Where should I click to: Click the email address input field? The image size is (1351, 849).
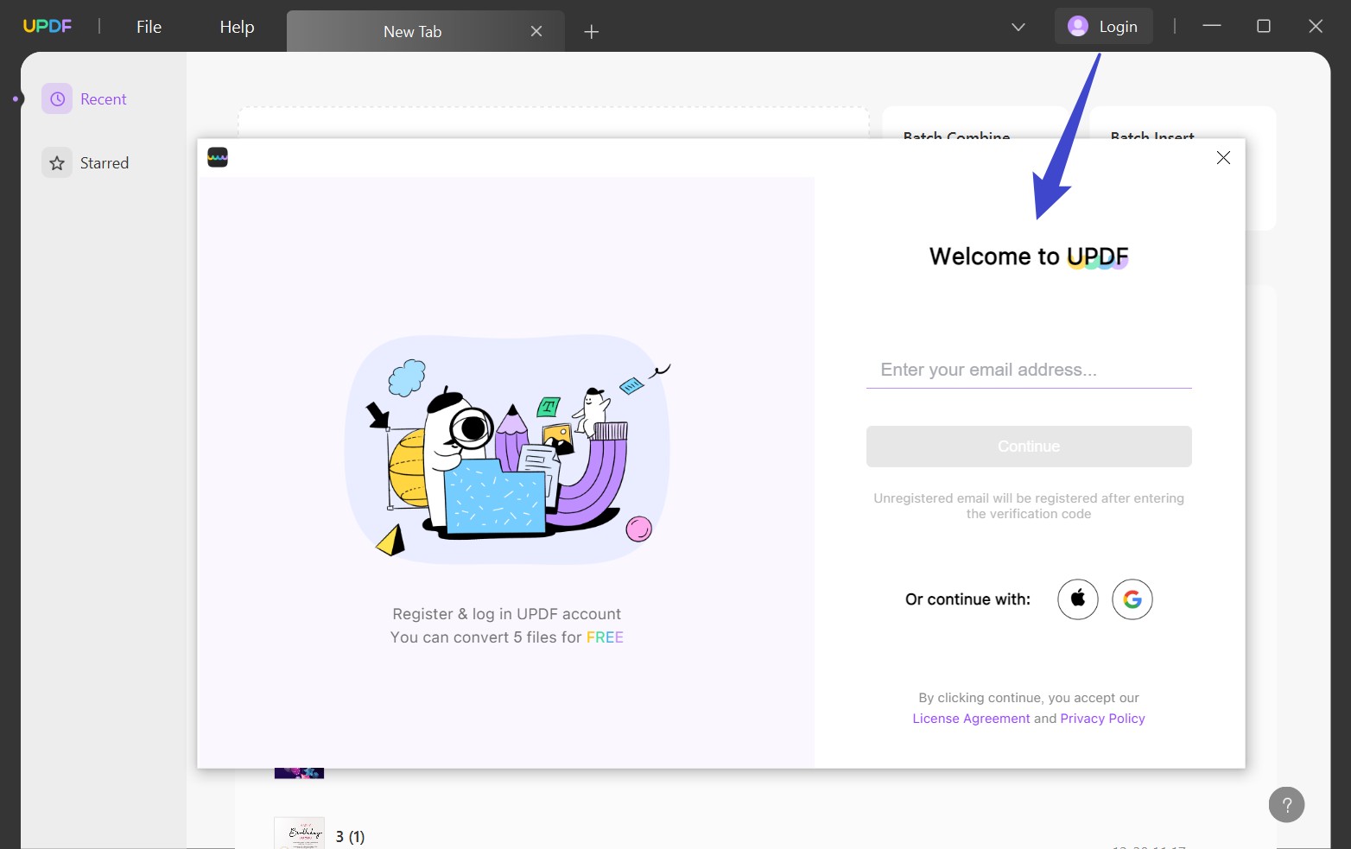pos(1027,370)
